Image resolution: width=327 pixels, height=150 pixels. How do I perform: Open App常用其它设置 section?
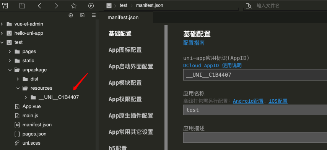pyautogui.click(x=131, y=132)
